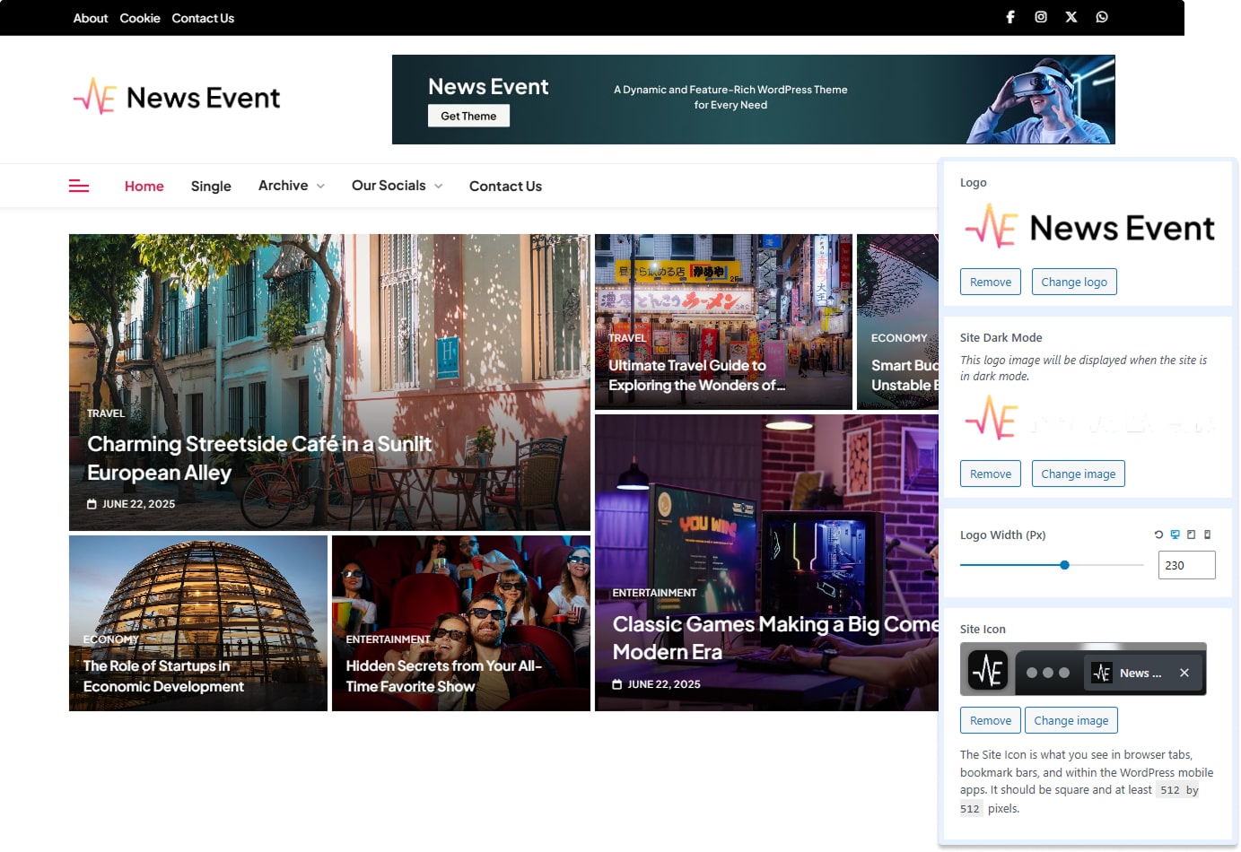
Task: Select desktop device view for Logo Width
Action: 1175,535
